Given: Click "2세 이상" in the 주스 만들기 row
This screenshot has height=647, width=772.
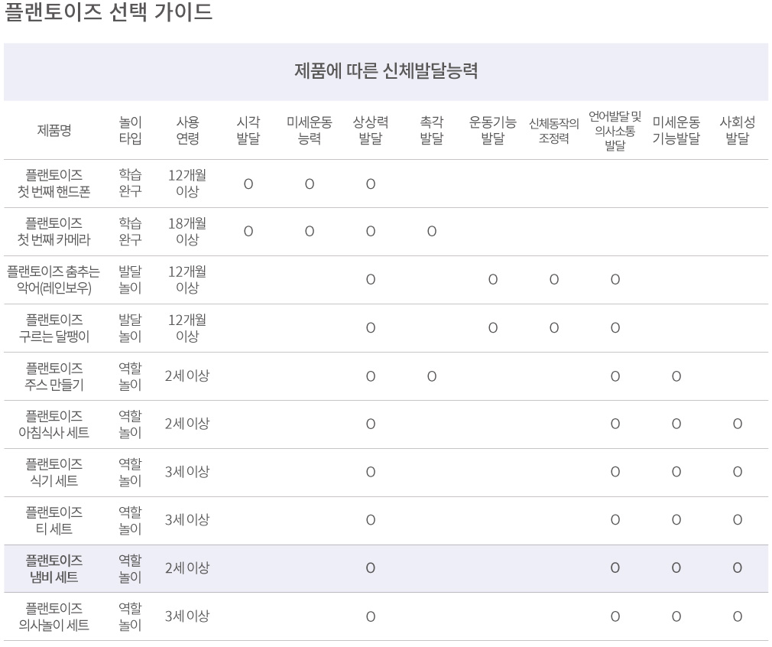Looking at the screenshot, I should point(187,376).
